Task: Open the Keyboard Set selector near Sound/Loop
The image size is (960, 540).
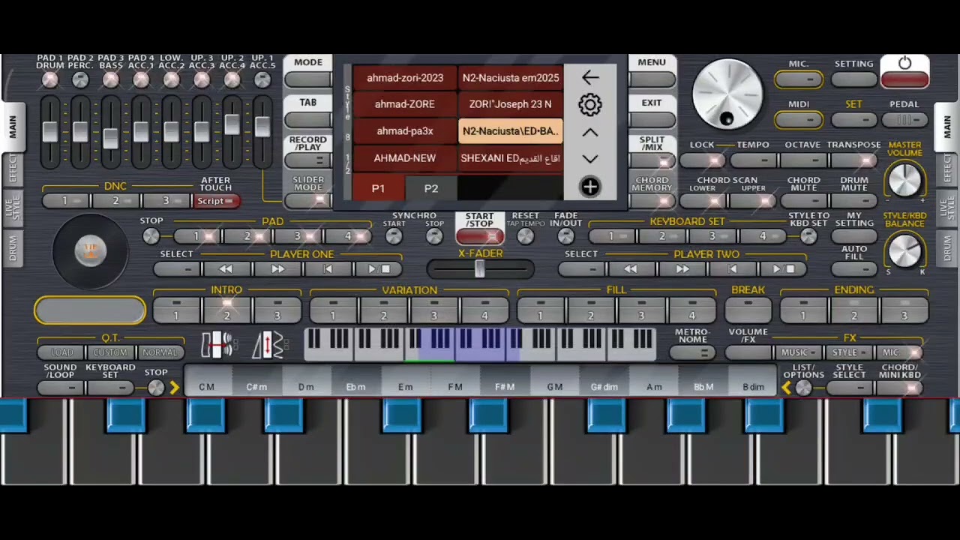Action: pyautogui.click(x=110, y=388)
